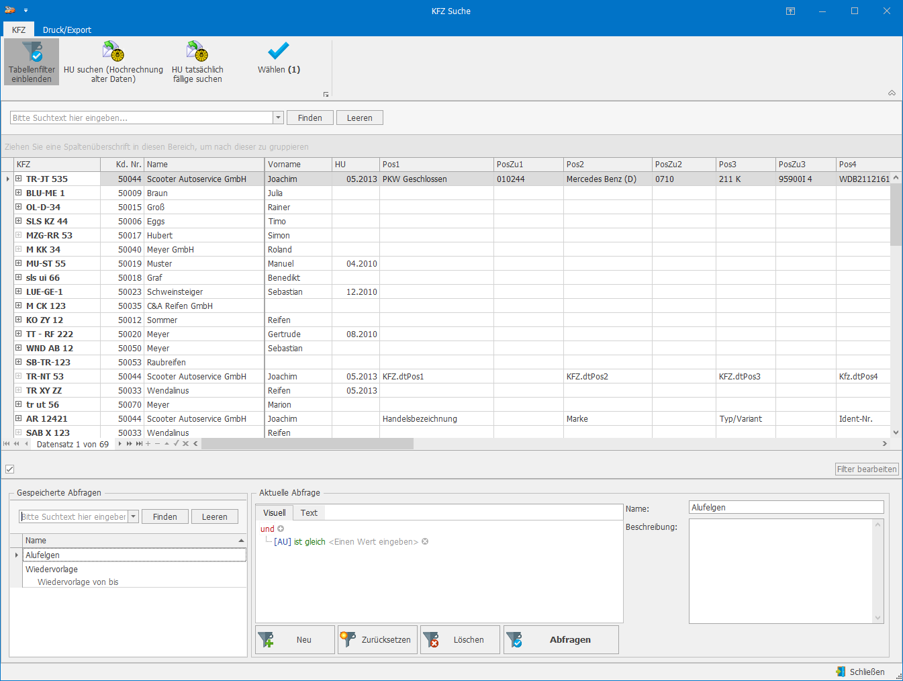
Task: Go to previous record in navigator
Action: pos(26,444)
